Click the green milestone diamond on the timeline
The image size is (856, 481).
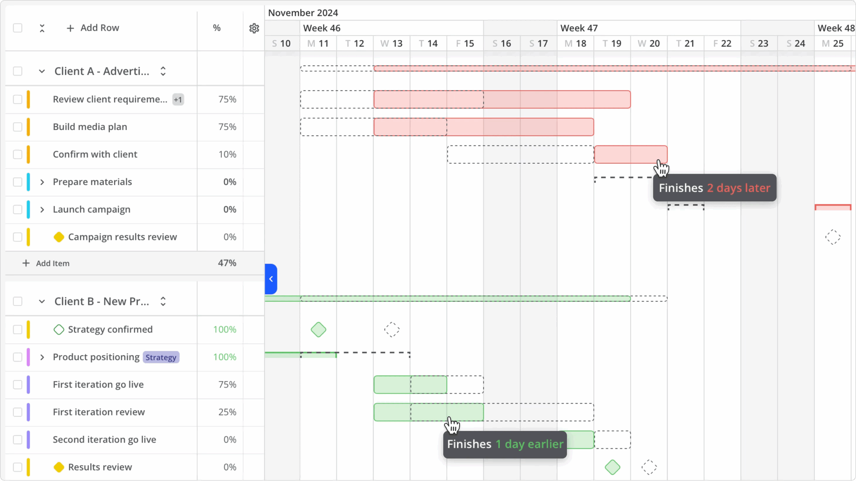pos(318,329)
